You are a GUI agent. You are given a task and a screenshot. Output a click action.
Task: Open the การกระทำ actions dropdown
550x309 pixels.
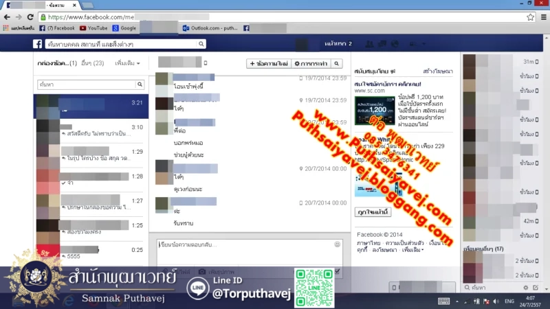310,64
